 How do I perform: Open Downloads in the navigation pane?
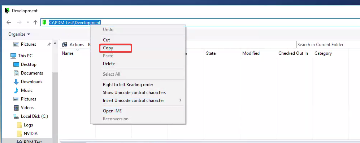click(31, 81)
